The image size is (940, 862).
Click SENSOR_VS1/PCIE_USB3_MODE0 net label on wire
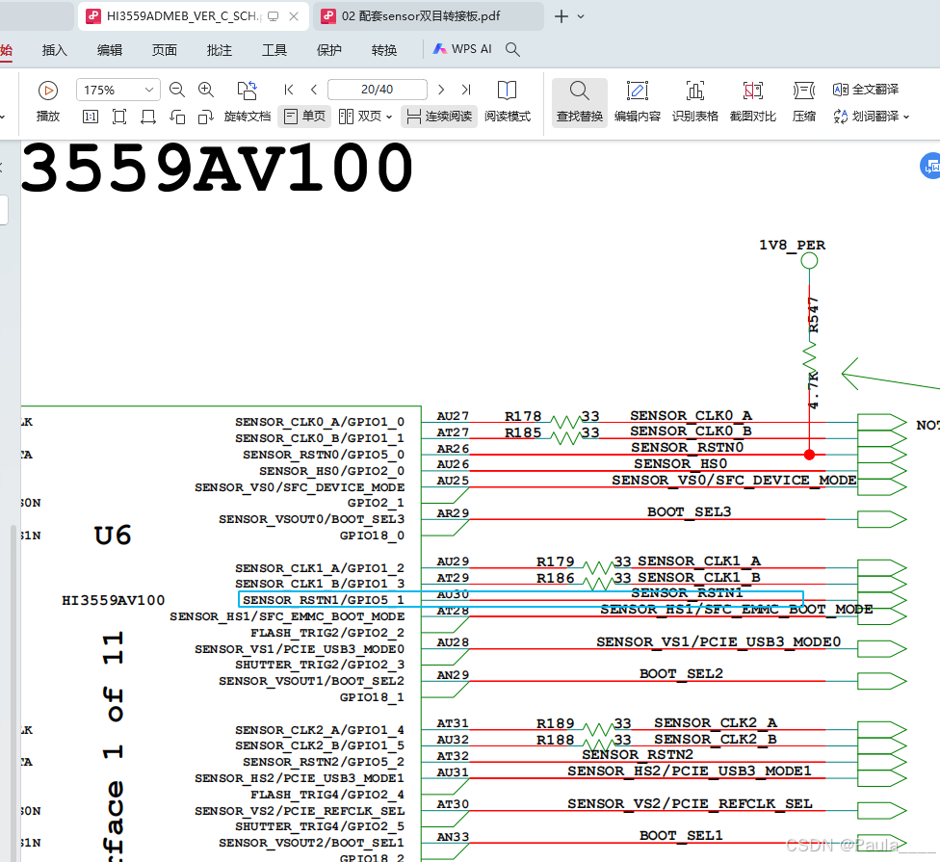point(718,642)
